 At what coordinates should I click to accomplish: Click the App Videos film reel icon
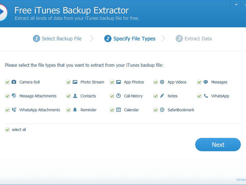tap(162, 82)
